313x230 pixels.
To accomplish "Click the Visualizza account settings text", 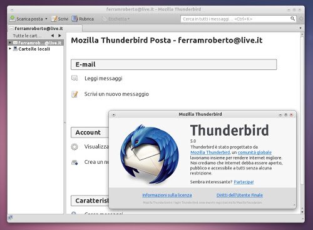I will (x=96, y=147).
